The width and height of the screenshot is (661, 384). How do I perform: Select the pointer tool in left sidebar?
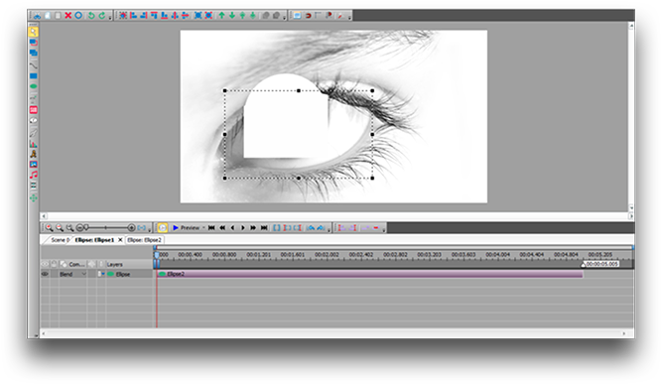[x=34, y=32]
